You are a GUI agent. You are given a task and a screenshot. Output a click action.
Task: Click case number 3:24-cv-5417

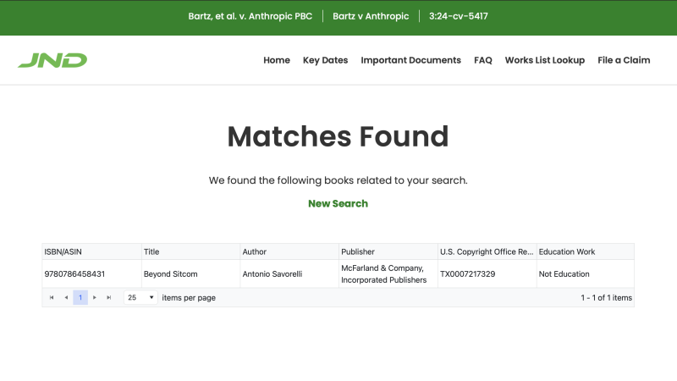coord(459,16)
